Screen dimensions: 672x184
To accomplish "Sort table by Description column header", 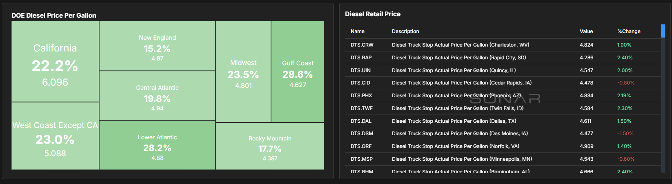I will tap(405, 32).
